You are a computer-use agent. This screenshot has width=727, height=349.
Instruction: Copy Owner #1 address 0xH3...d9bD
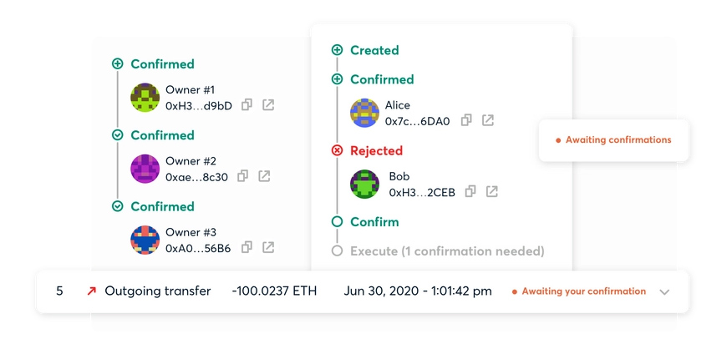pyautogui.click(x=247, y=104)
